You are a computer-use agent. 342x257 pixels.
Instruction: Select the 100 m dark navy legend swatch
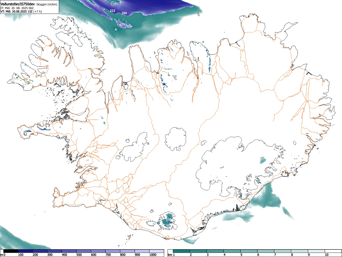(x=25, y=251)
